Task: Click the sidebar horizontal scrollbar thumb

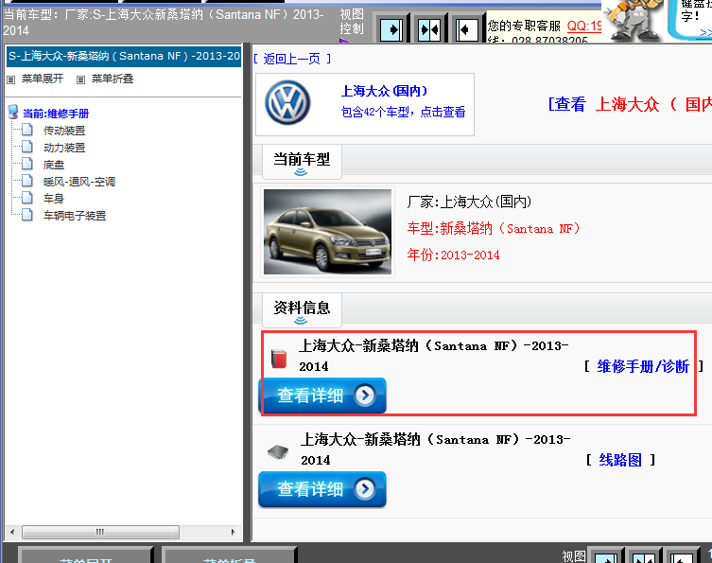Action: coord(100,532)
